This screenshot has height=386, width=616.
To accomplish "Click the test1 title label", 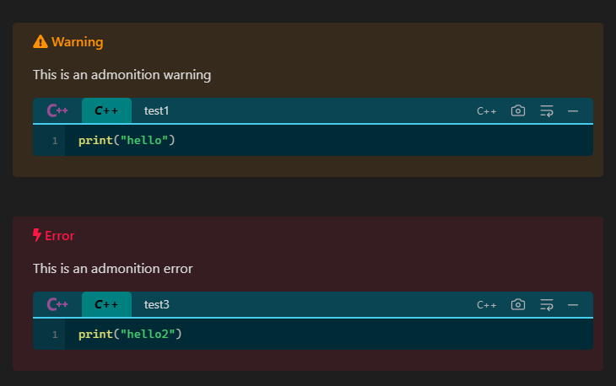I will coord(156,111).
